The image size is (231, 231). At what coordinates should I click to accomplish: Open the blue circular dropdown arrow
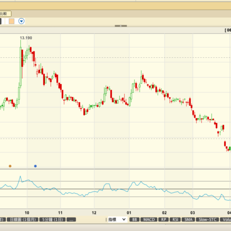click(x=21, y=21)
